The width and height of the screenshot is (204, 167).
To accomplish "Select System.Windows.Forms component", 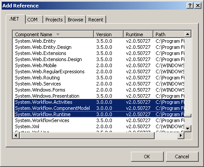I will [x=99, y=90].
